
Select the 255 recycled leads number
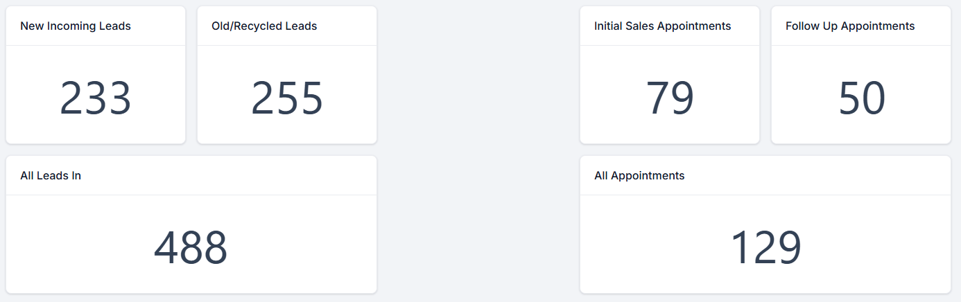point(286,98)
